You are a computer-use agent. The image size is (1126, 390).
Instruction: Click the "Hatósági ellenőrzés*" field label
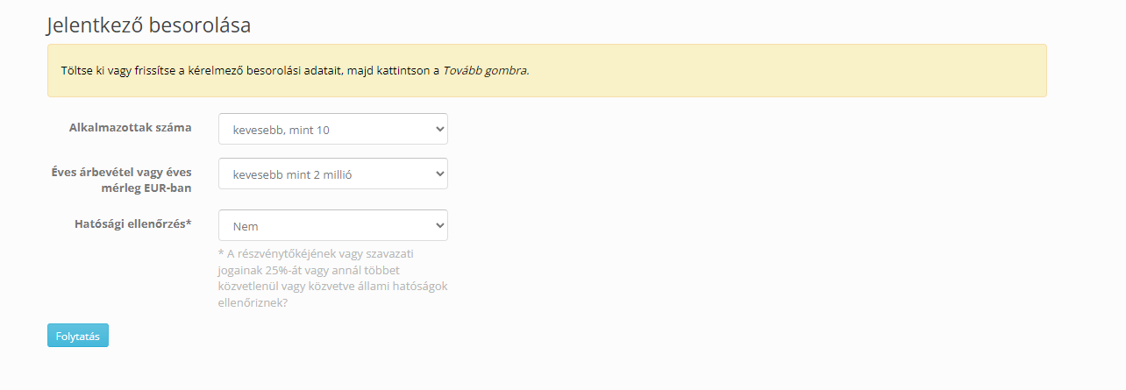133,224
